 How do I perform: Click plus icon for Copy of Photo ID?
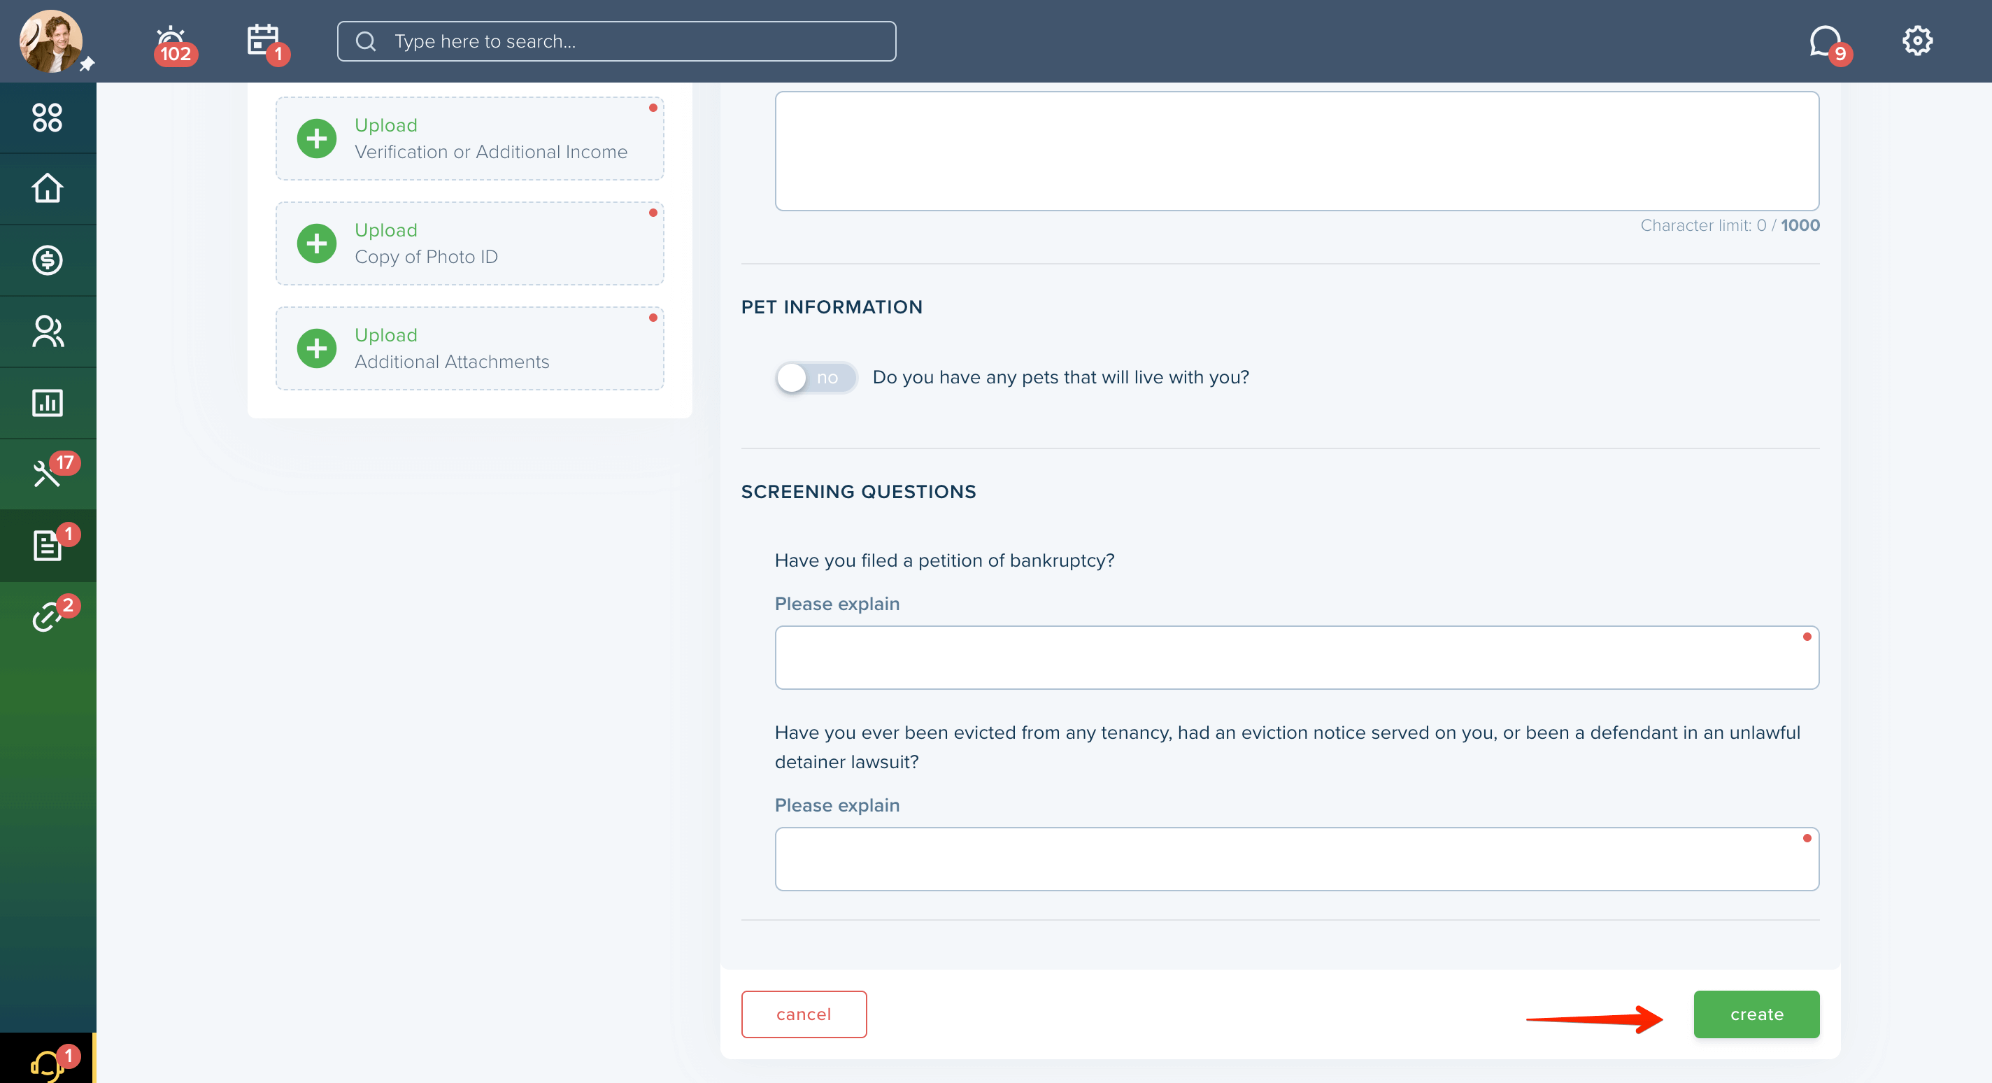click(317, 243)
